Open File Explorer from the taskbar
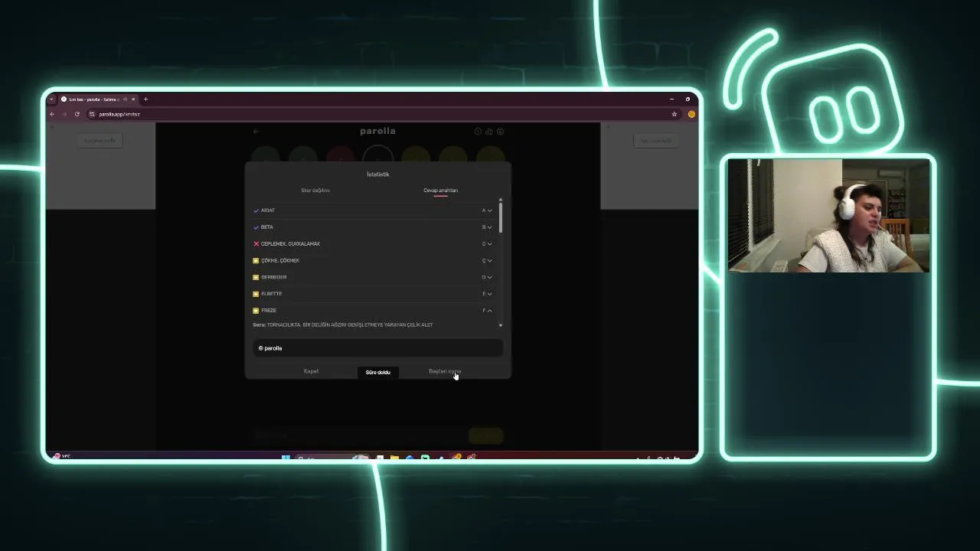 394,458
